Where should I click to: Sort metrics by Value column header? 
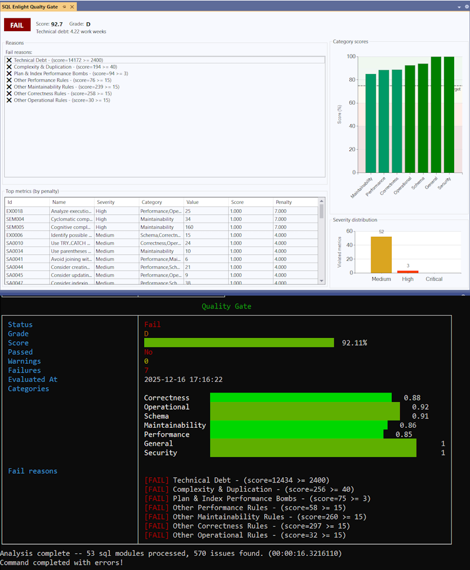click(x=206, y=202)
